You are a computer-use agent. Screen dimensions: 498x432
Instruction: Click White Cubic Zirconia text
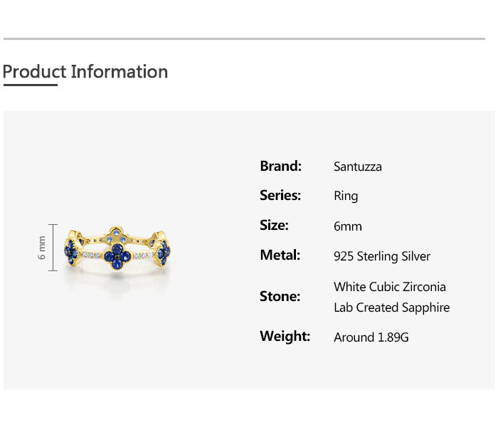(x=390, y=287)
